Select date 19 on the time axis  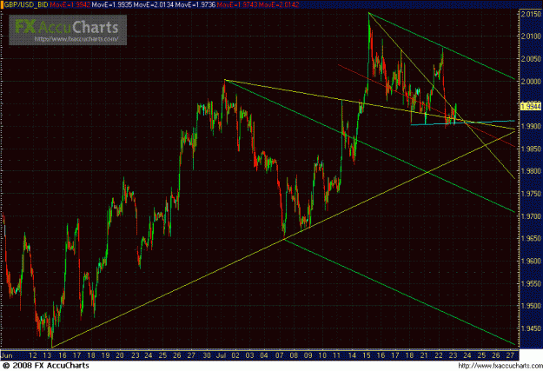pyautogui.click(x=106, y=355)
